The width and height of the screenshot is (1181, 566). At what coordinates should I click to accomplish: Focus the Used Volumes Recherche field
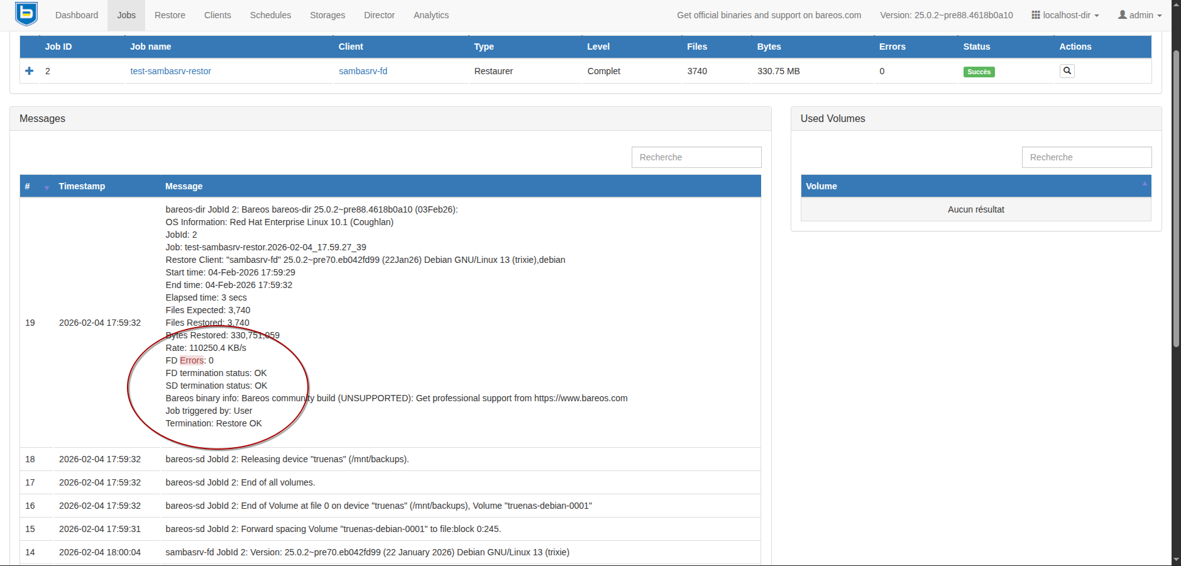pyautogui.click(x=1087, y=157)
